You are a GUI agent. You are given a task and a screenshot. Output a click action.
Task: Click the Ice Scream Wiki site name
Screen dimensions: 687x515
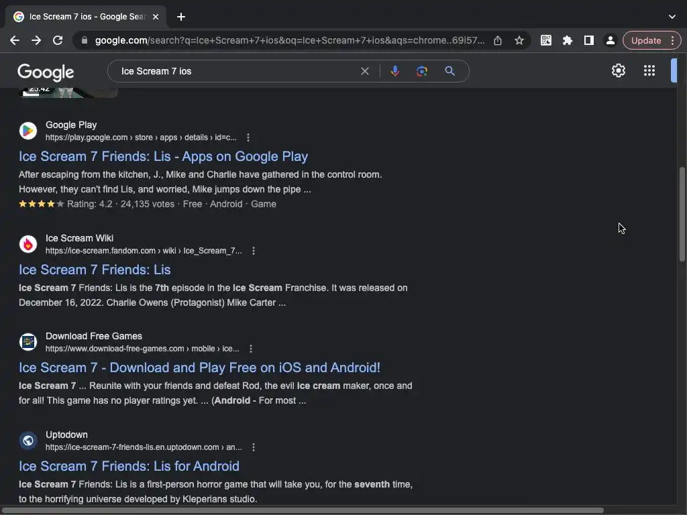(79, 238)
